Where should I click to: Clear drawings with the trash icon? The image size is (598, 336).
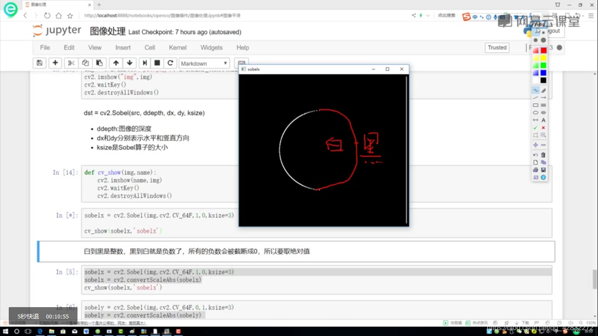[x=543, y=155]
